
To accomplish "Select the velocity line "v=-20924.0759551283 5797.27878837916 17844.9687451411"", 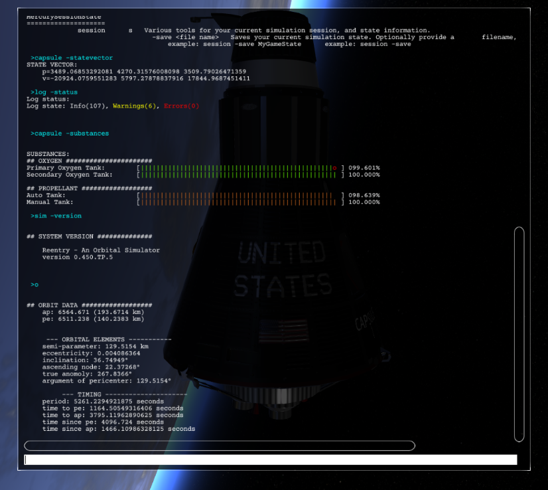I will pos(146,78).
